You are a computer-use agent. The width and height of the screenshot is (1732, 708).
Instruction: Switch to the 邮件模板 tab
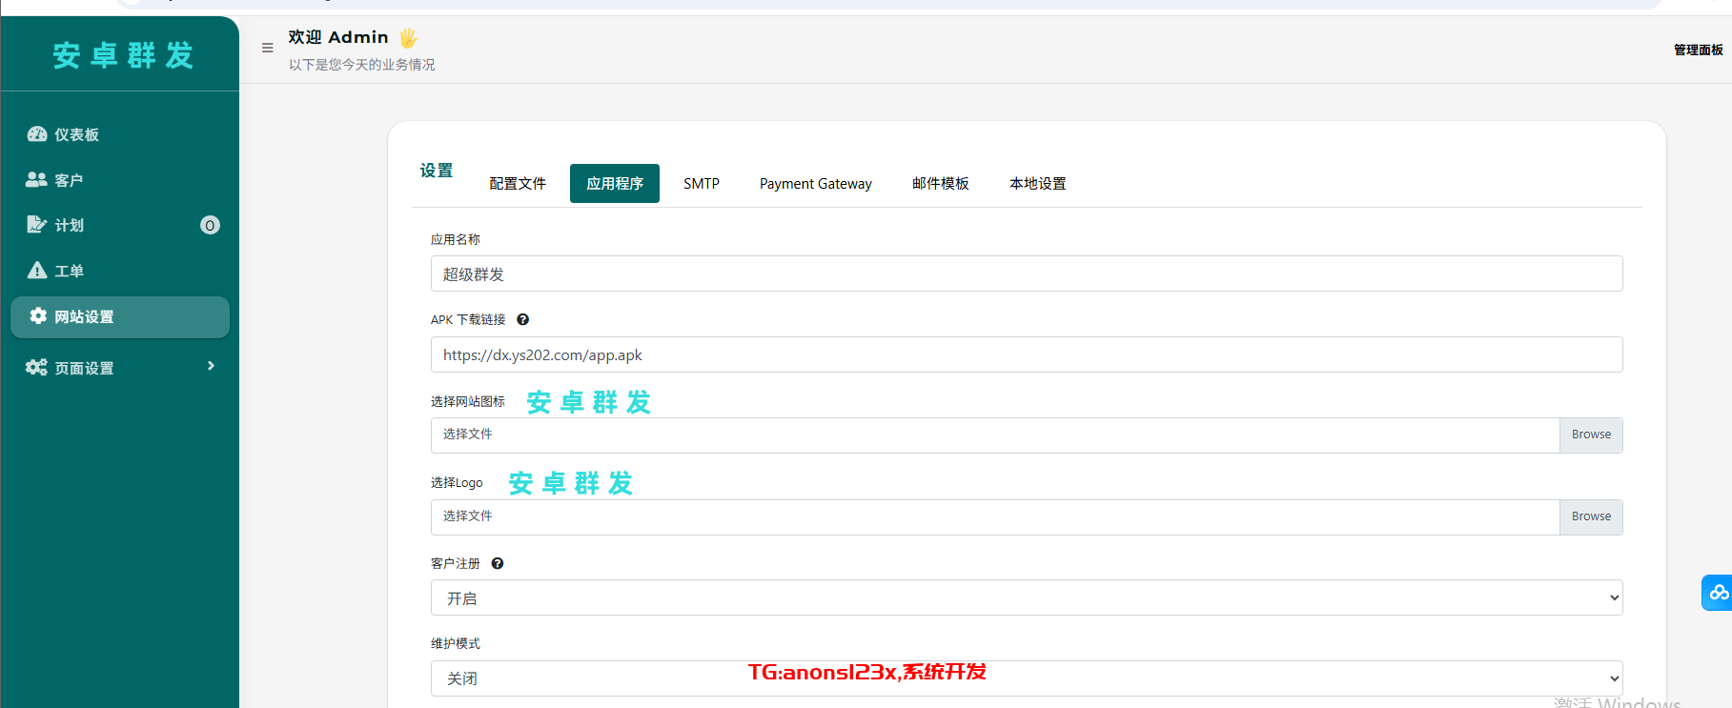click(940, 184)
